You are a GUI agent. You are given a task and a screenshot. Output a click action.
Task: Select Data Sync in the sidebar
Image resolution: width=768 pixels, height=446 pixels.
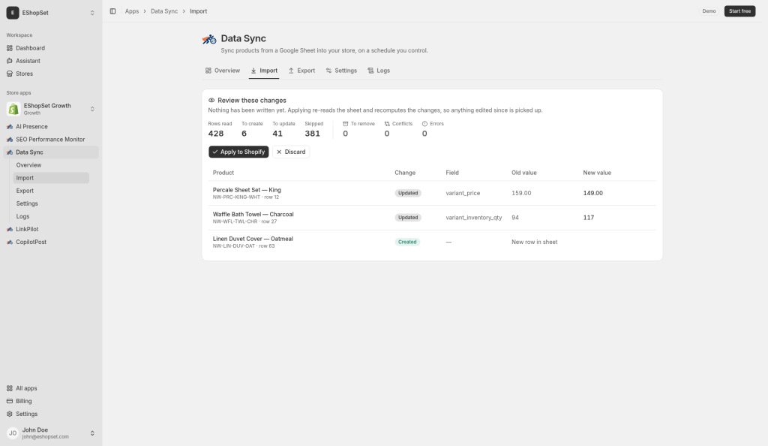[51, 152]
